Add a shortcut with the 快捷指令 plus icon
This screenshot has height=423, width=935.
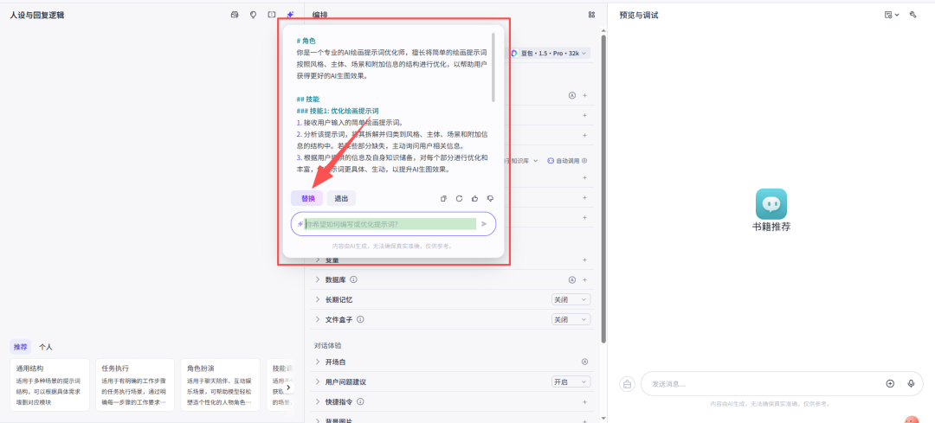coord(584,401)
